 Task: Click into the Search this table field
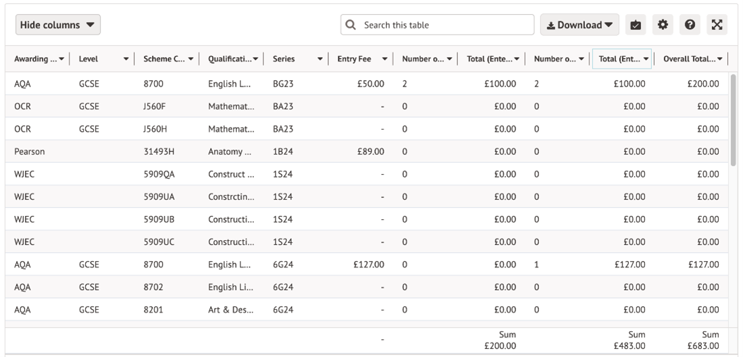click(446, 25)
